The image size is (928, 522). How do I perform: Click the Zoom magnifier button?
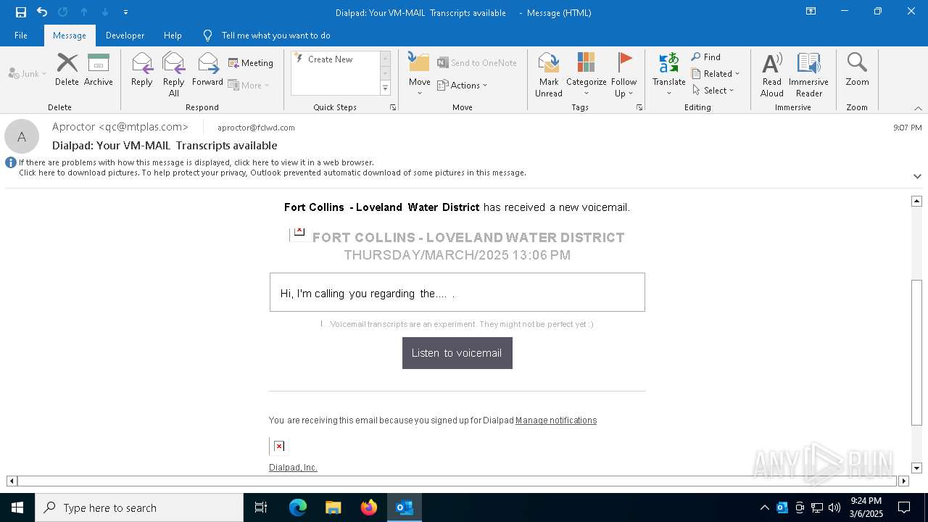[857, 70]
